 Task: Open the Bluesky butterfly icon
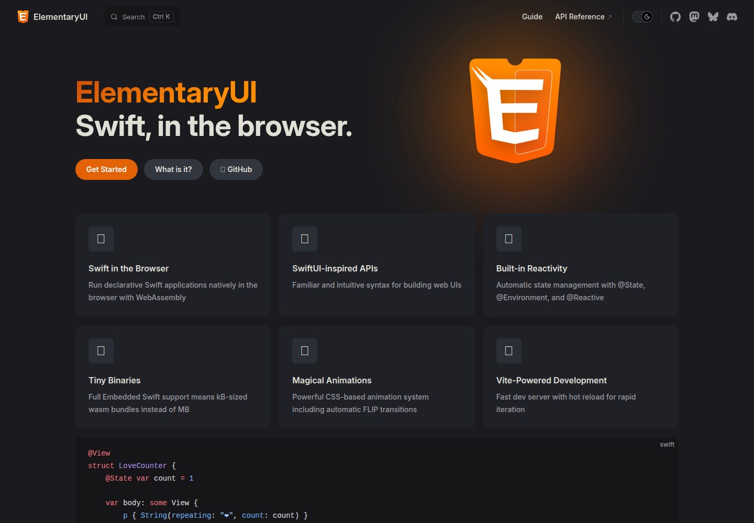(713, 17)
